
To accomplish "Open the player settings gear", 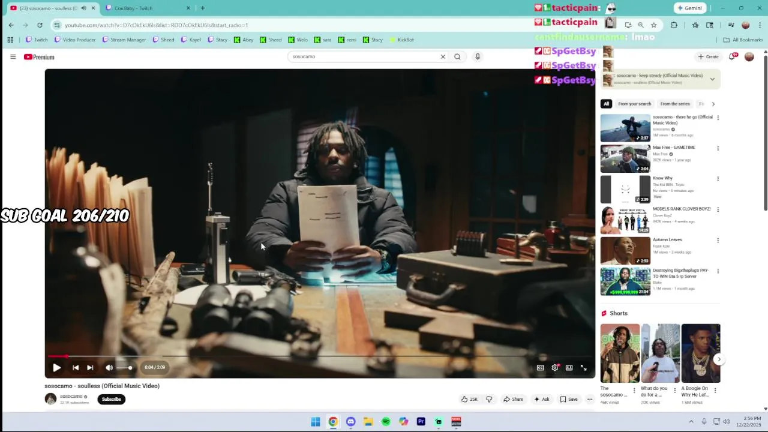I will tap(555, 367).
